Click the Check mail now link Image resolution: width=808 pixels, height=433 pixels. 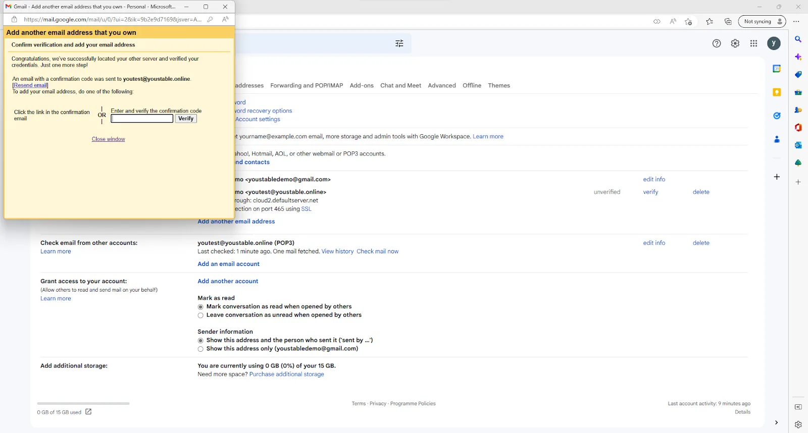[377, 251]
